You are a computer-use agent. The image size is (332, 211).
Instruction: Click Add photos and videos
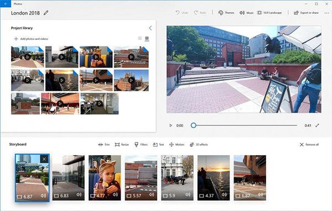pyautogui.click(x=31, y=39)
